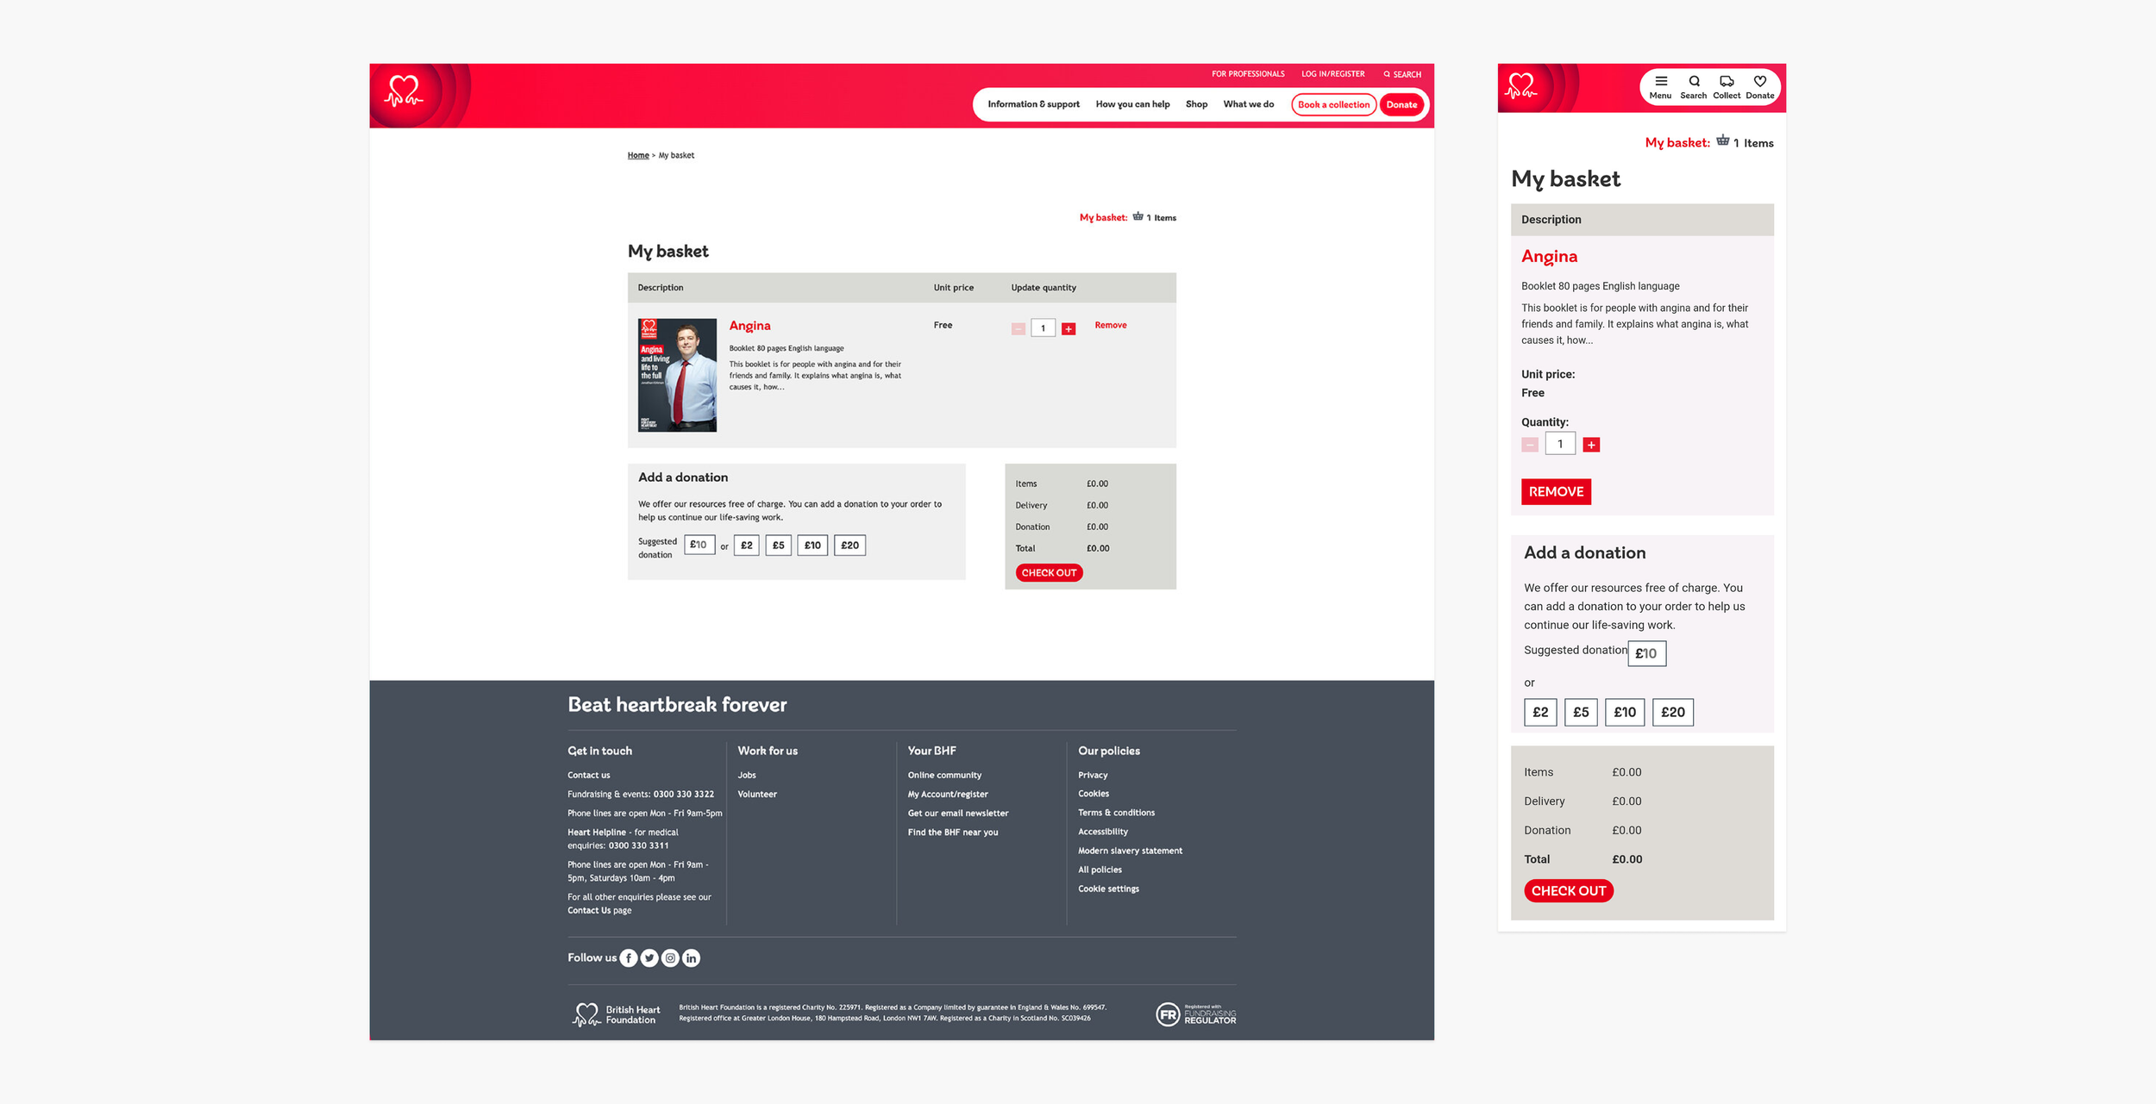Click Book a collection button
Image resolution: width=2156 pixels, height=1104 pixels.
click(1333, 105)
